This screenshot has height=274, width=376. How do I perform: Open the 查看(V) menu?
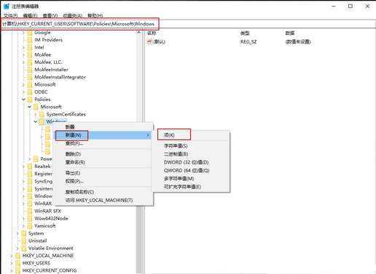click(50, 16)
